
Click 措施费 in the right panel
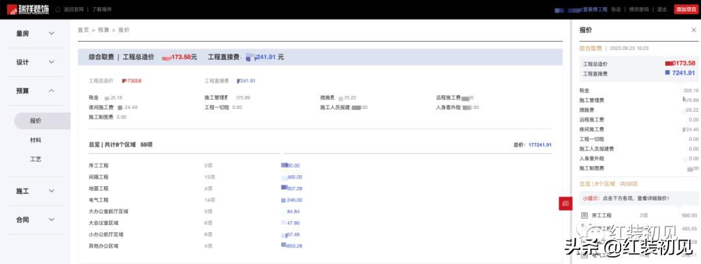click(587, 110)
